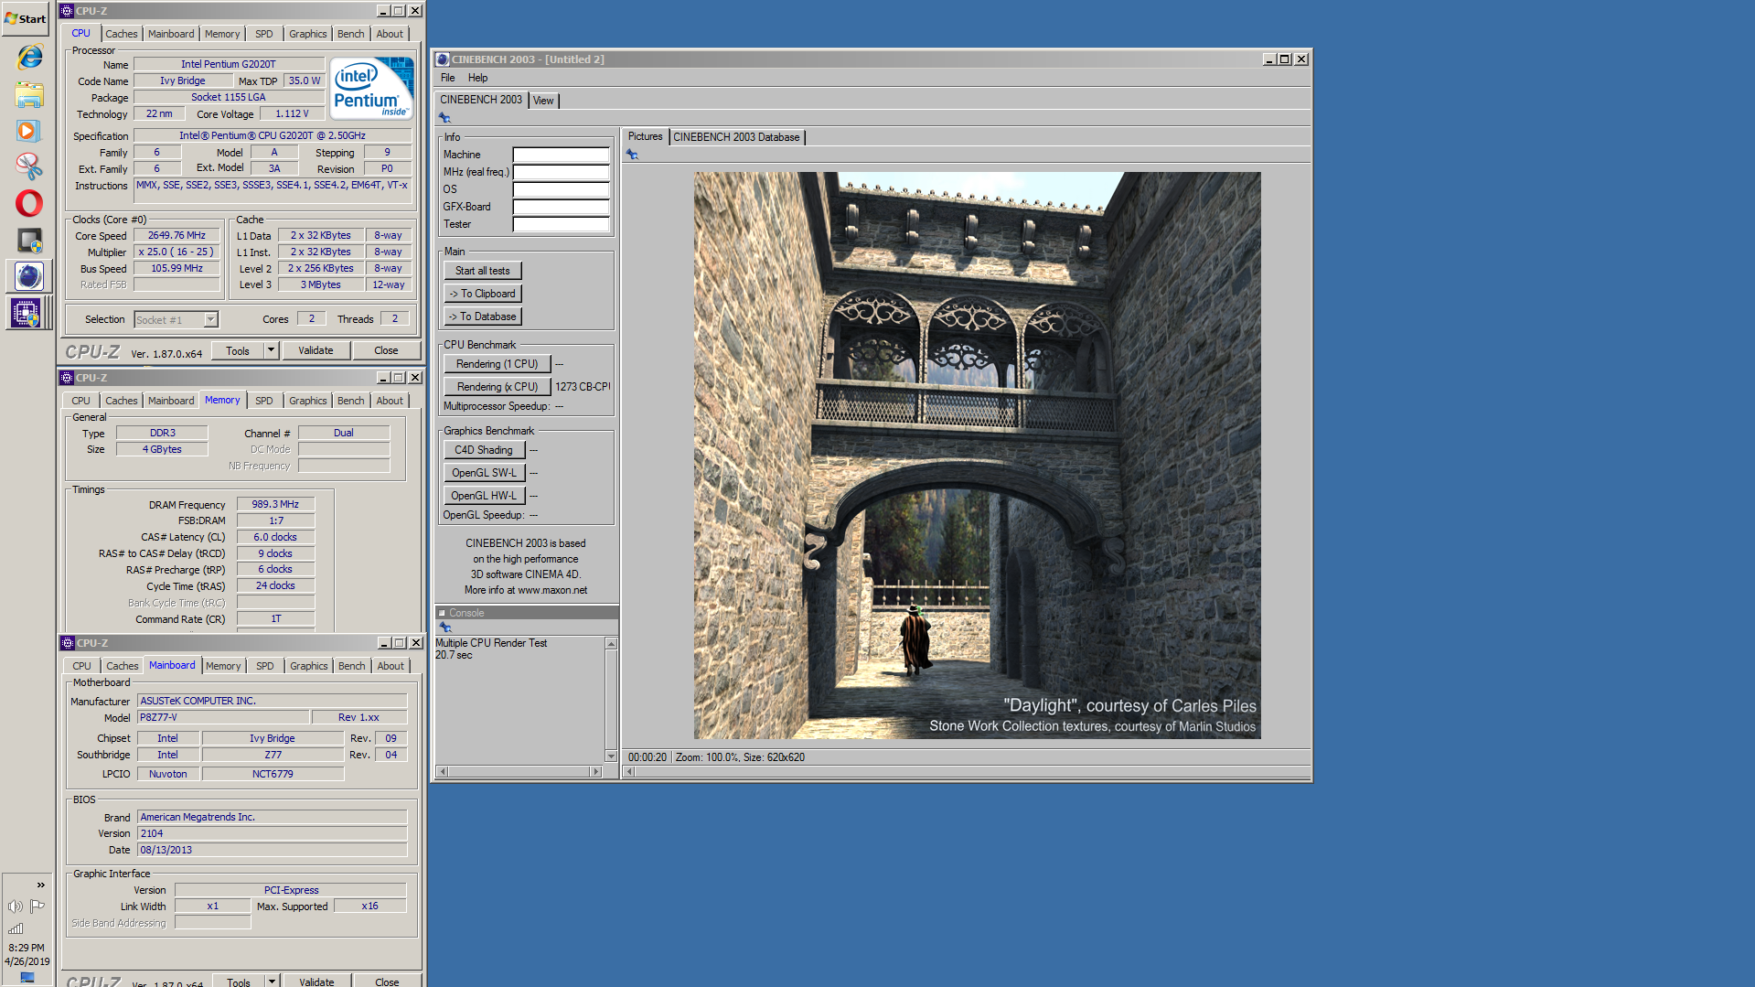Click the pin icon under the Pictures tab
The height and width of the screenshot is (987, 1755).
click(632, 155)
